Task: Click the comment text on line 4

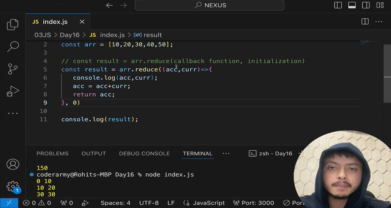Action: point(183,61)
